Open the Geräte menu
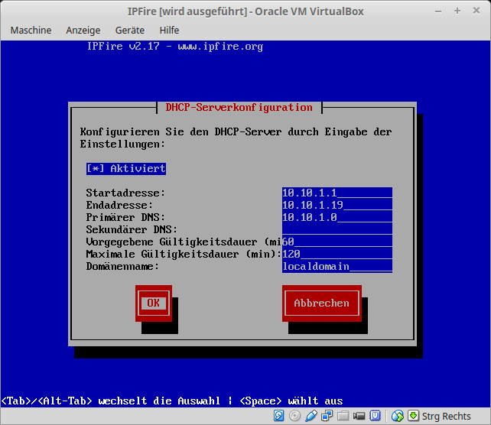This screenshot has width=491, height=425. pos(130,31)
